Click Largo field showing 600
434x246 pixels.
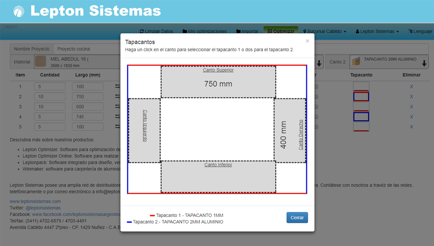pyautogui.click(x=88, y=107)
